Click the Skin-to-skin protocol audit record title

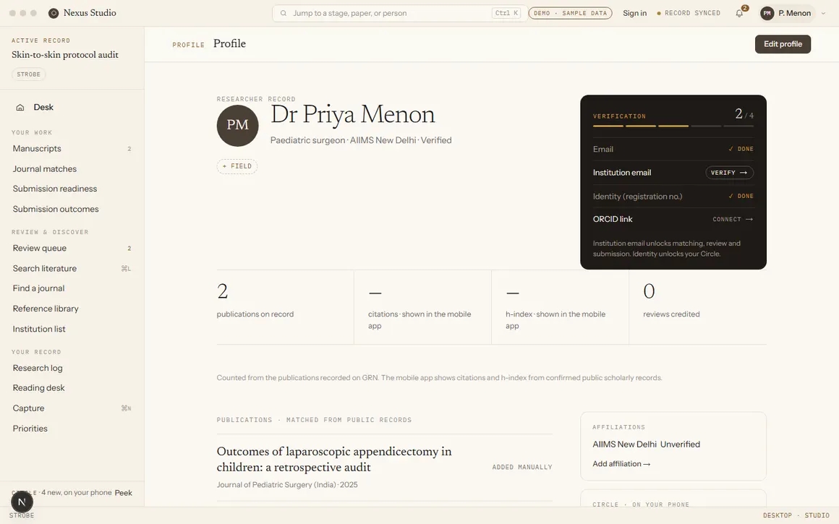[x=65, y=54]
